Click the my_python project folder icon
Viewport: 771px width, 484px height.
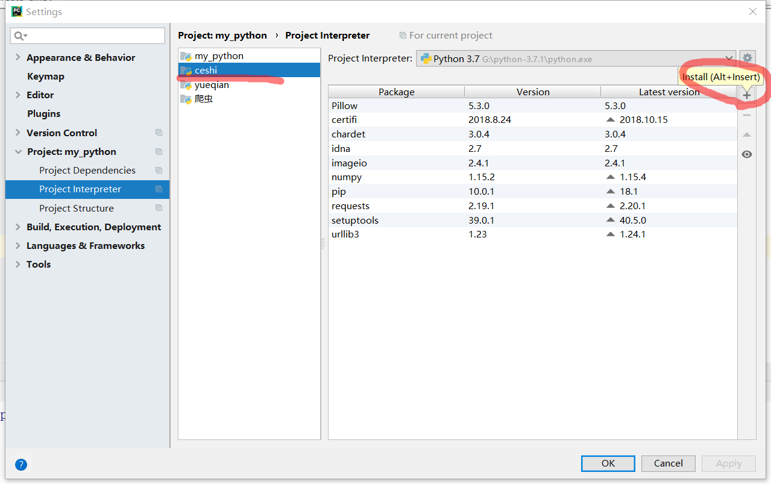pyautogui.click(x=187, y=56)
